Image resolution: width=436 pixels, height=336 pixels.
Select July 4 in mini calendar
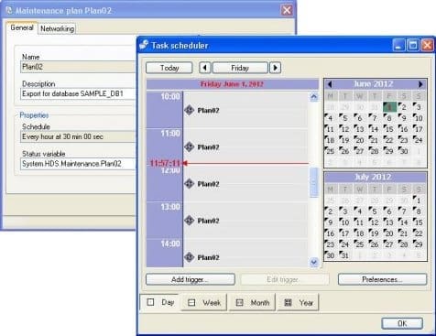tap(360, 211)
